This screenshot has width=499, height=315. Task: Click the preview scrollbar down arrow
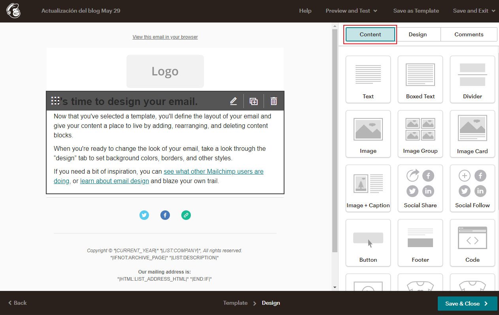click(335, 287)
